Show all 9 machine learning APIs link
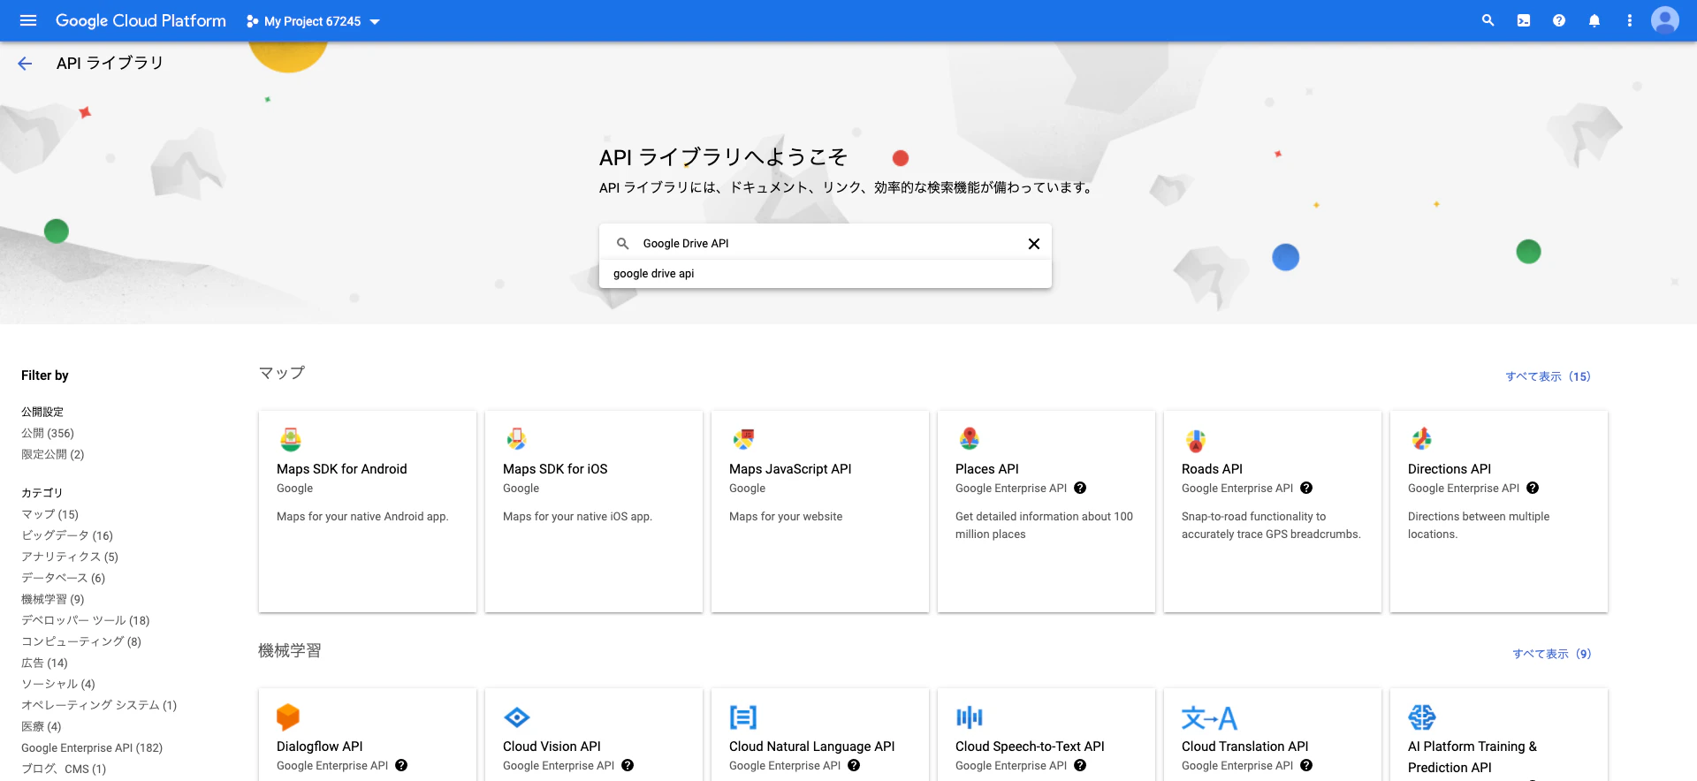1697x781 pixels. pos(1551,654)
